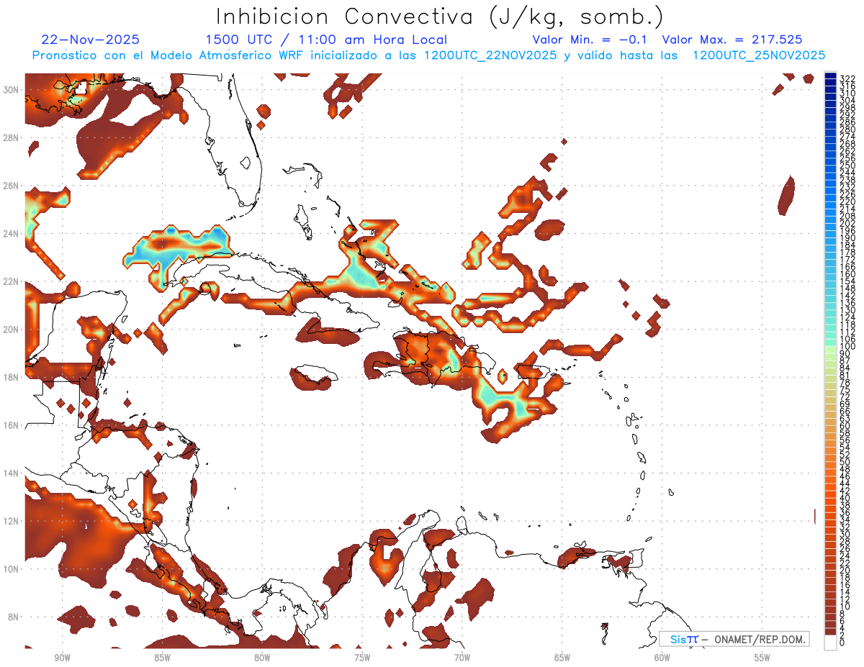Pick the bright orange swatch beside 42

(831, 488)
